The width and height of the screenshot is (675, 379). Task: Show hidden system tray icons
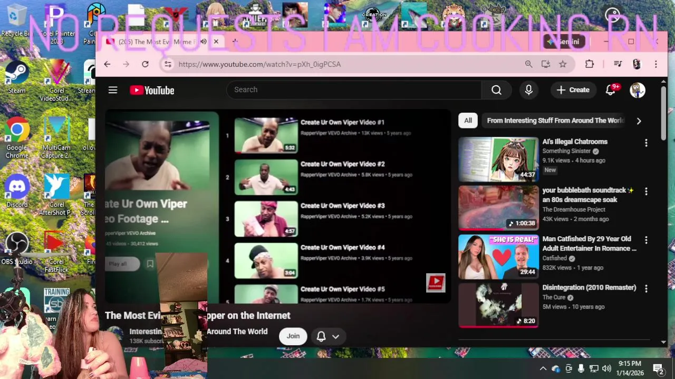[x=543, y=368]
